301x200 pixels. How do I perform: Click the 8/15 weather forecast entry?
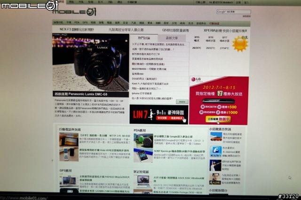(x=197, y=43)
